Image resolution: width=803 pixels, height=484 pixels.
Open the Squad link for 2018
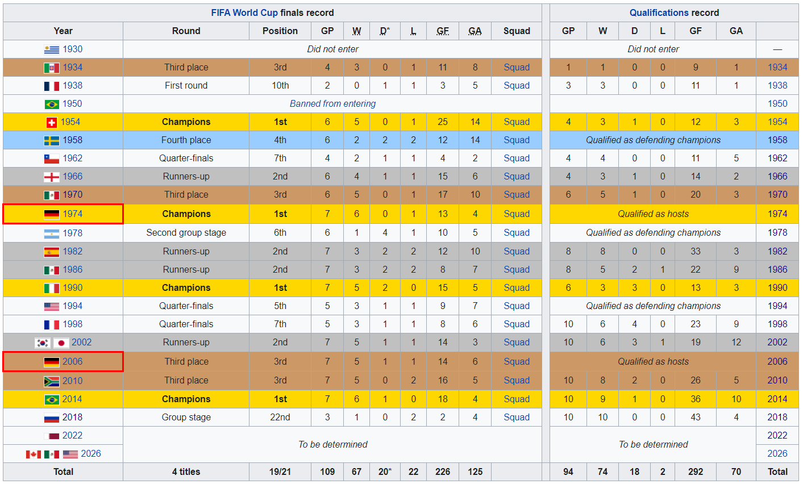coord(517,418)
